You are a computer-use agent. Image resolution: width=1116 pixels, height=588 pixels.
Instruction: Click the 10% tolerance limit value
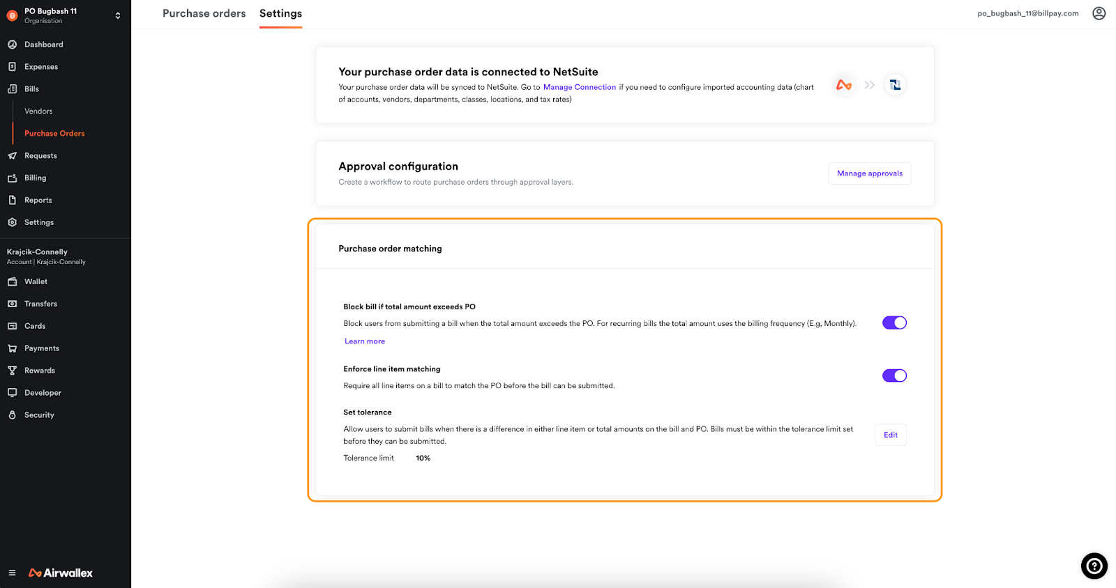(423, 458)
